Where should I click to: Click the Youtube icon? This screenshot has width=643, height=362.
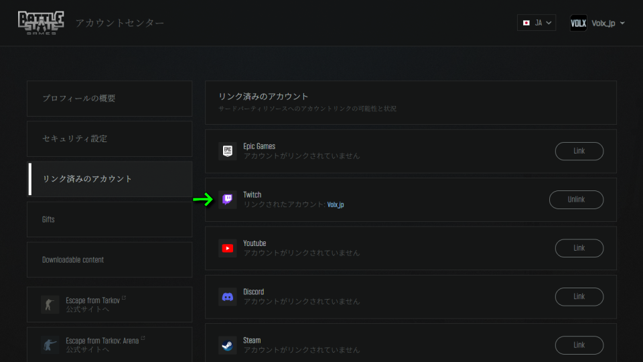pyautogui.click(x=227, y=248)
